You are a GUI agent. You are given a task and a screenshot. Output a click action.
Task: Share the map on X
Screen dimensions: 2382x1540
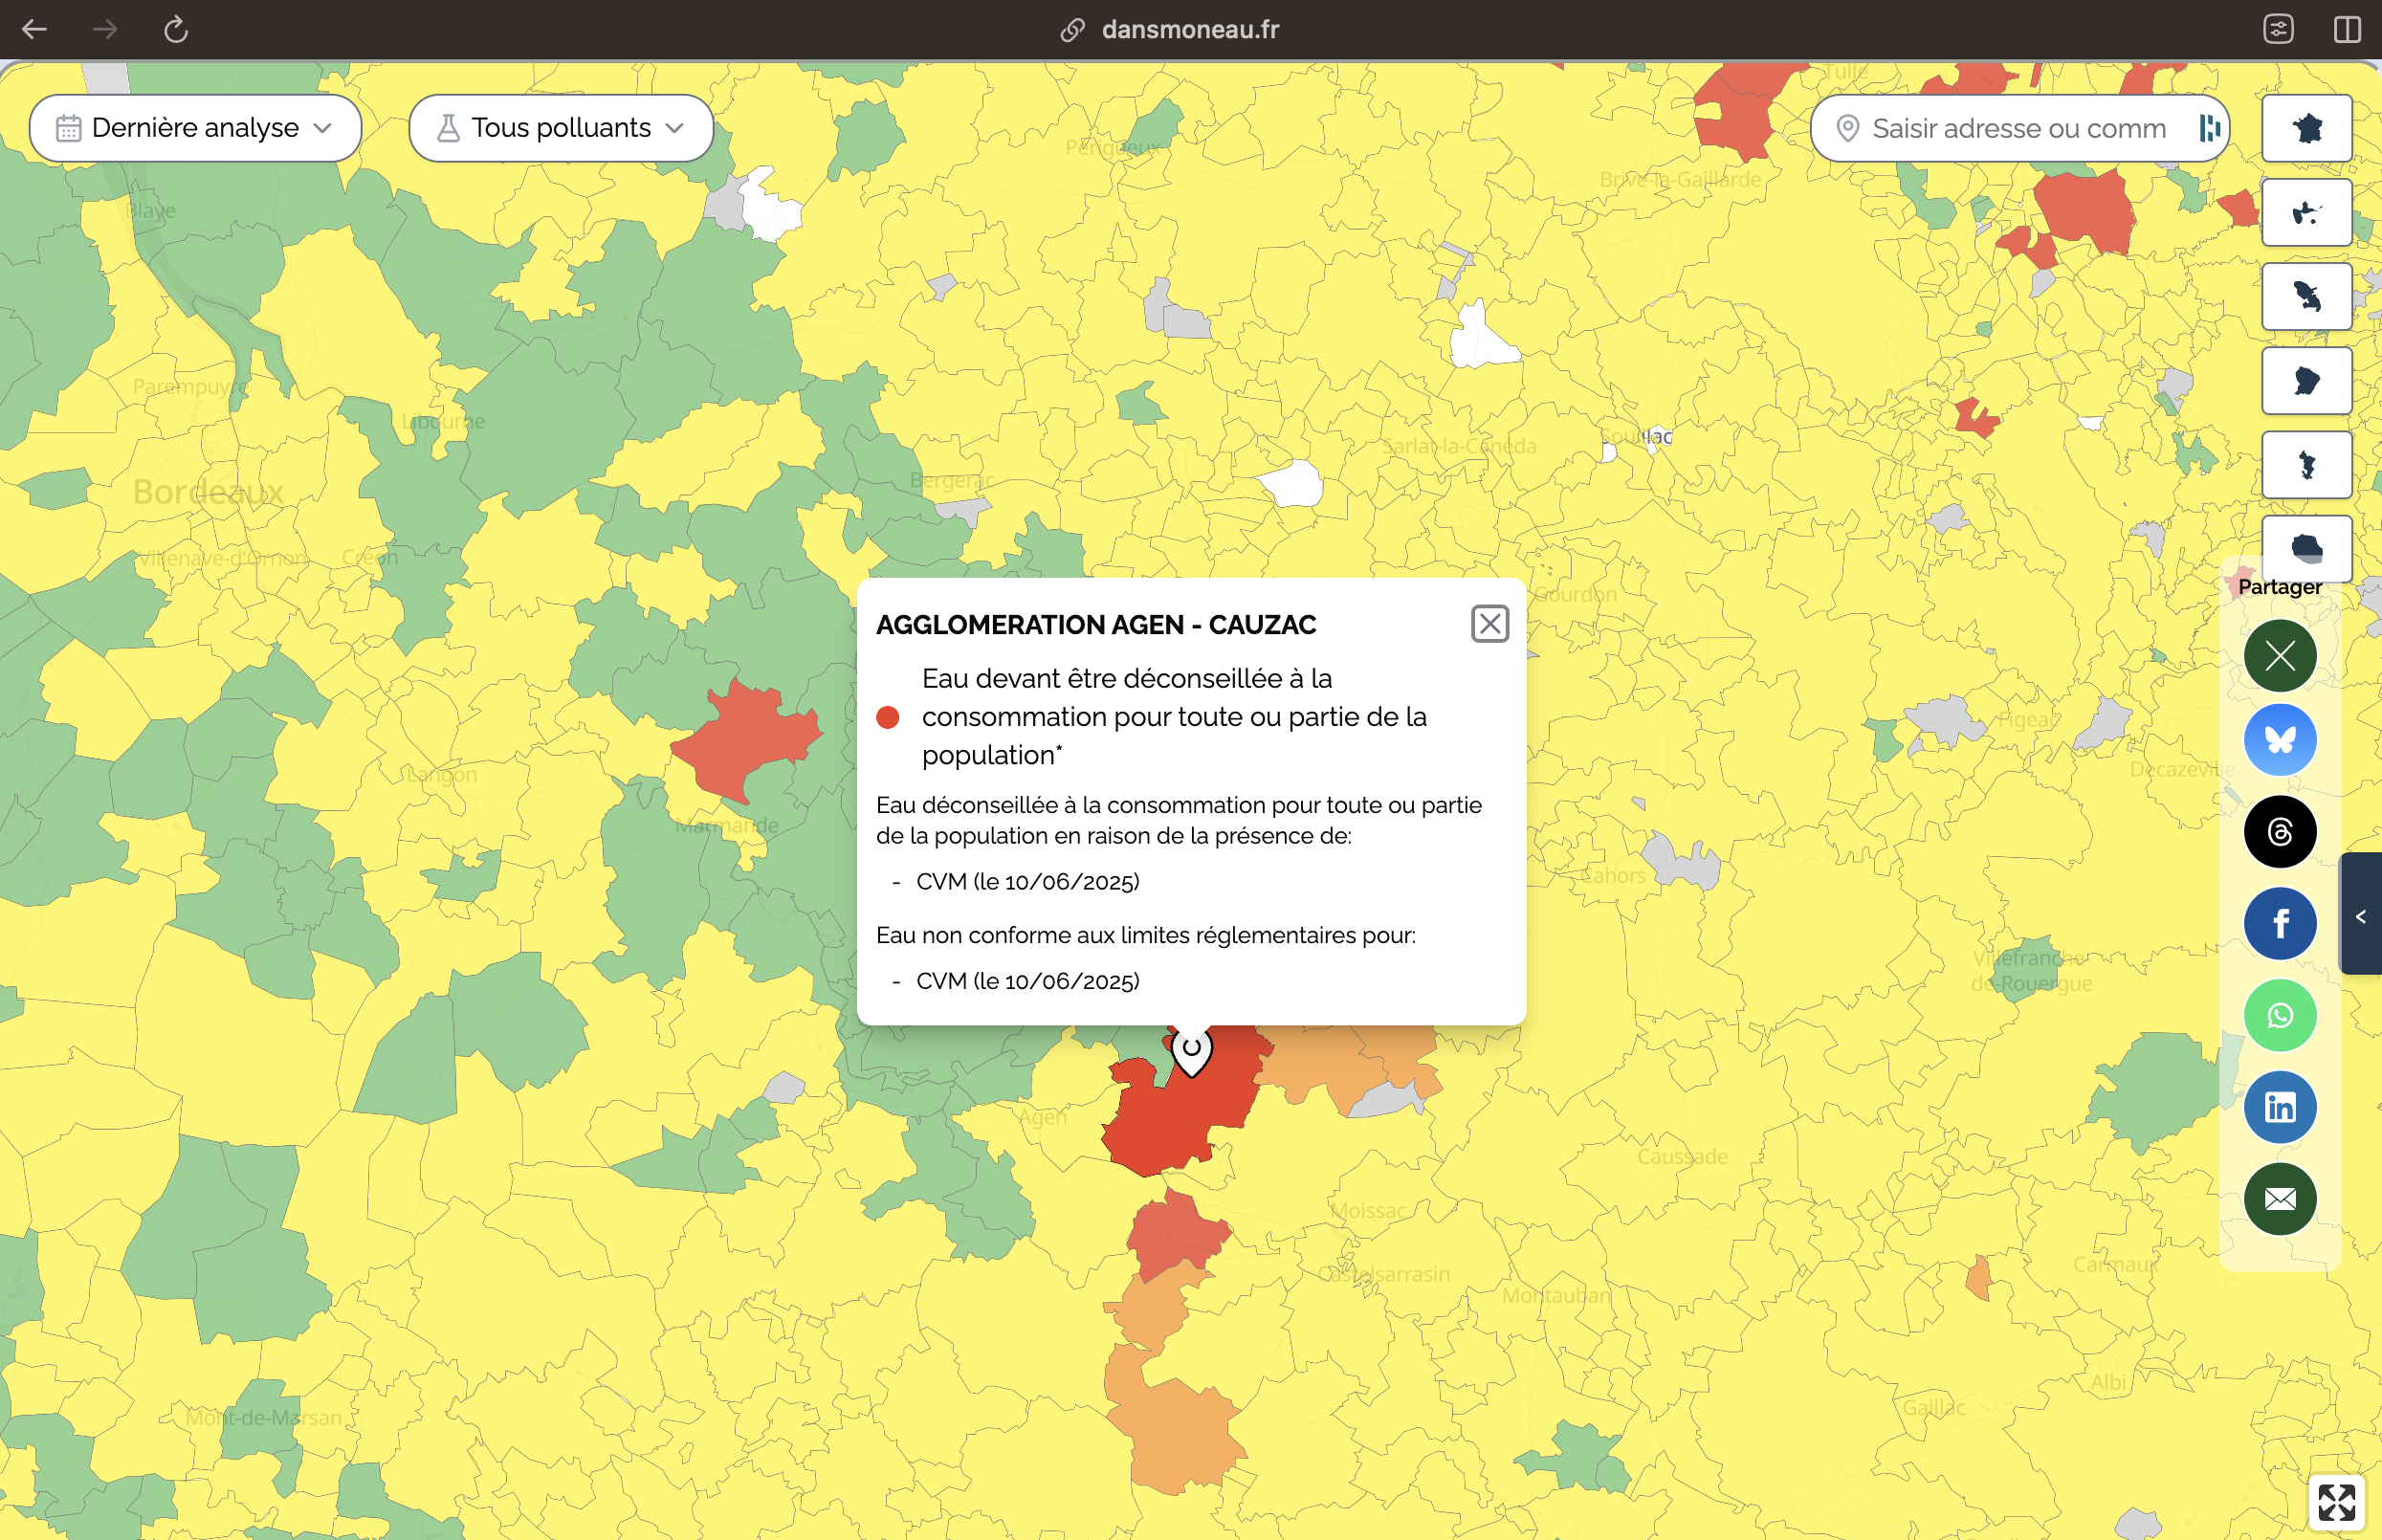(x=2280, y=655)
